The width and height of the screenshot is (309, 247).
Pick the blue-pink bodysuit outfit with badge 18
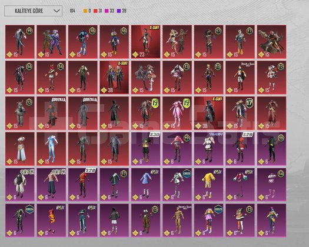click(x=83, y=42)
